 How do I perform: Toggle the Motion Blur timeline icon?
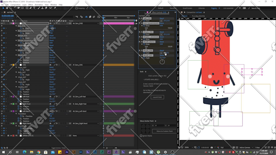[x=94, y=17]
